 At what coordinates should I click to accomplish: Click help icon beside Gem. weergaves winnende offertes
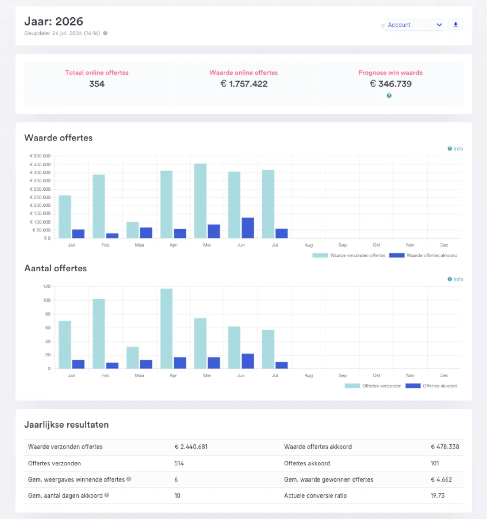tap(129, 479)
